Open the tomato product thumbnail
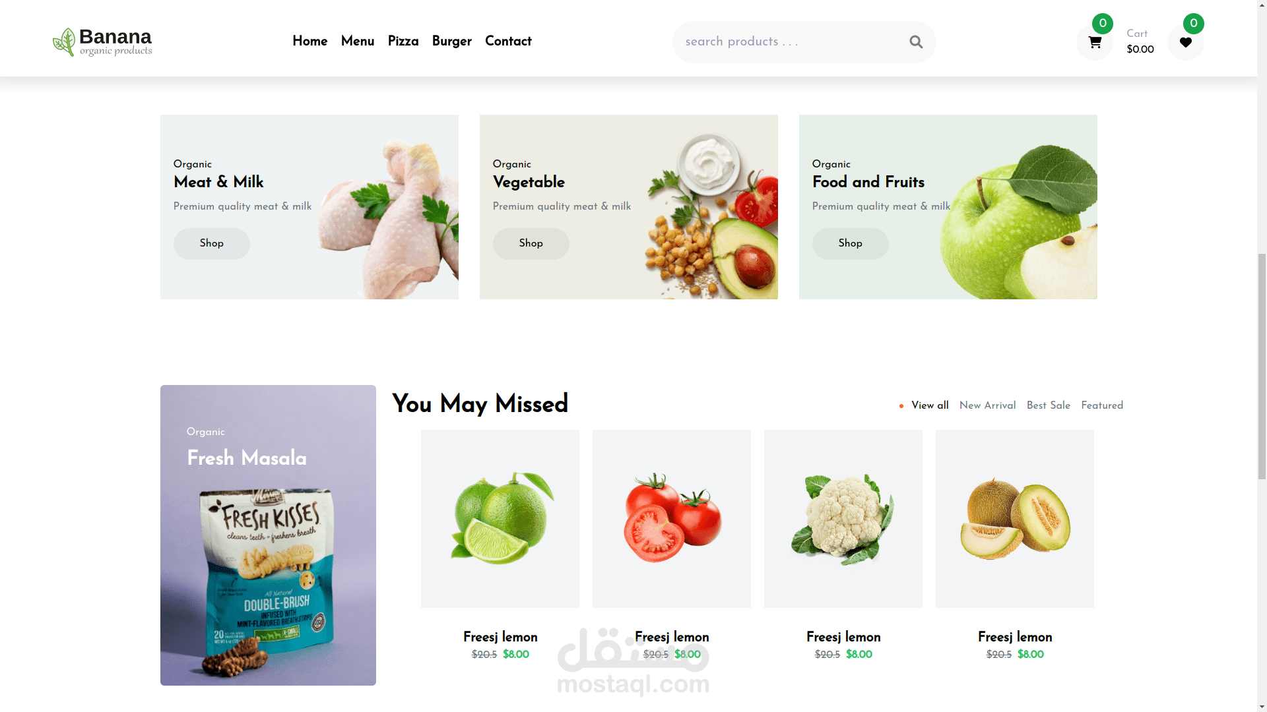 click(x=672, y=519)
